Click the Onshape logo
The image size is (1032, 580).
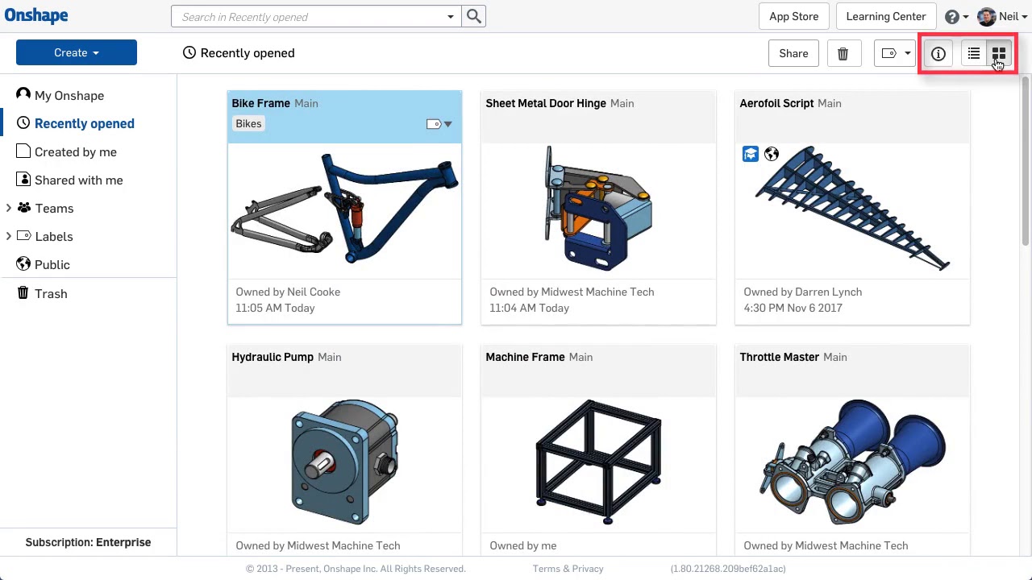(36, 16)
